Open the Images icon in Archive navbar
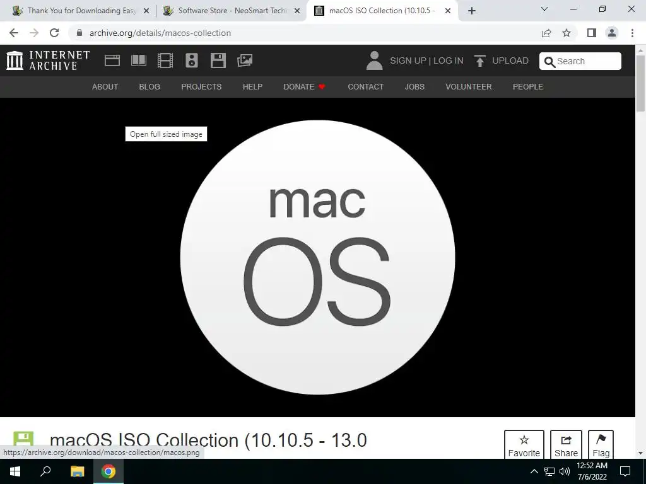Viewport: 646px width, 484px height. 245,60
